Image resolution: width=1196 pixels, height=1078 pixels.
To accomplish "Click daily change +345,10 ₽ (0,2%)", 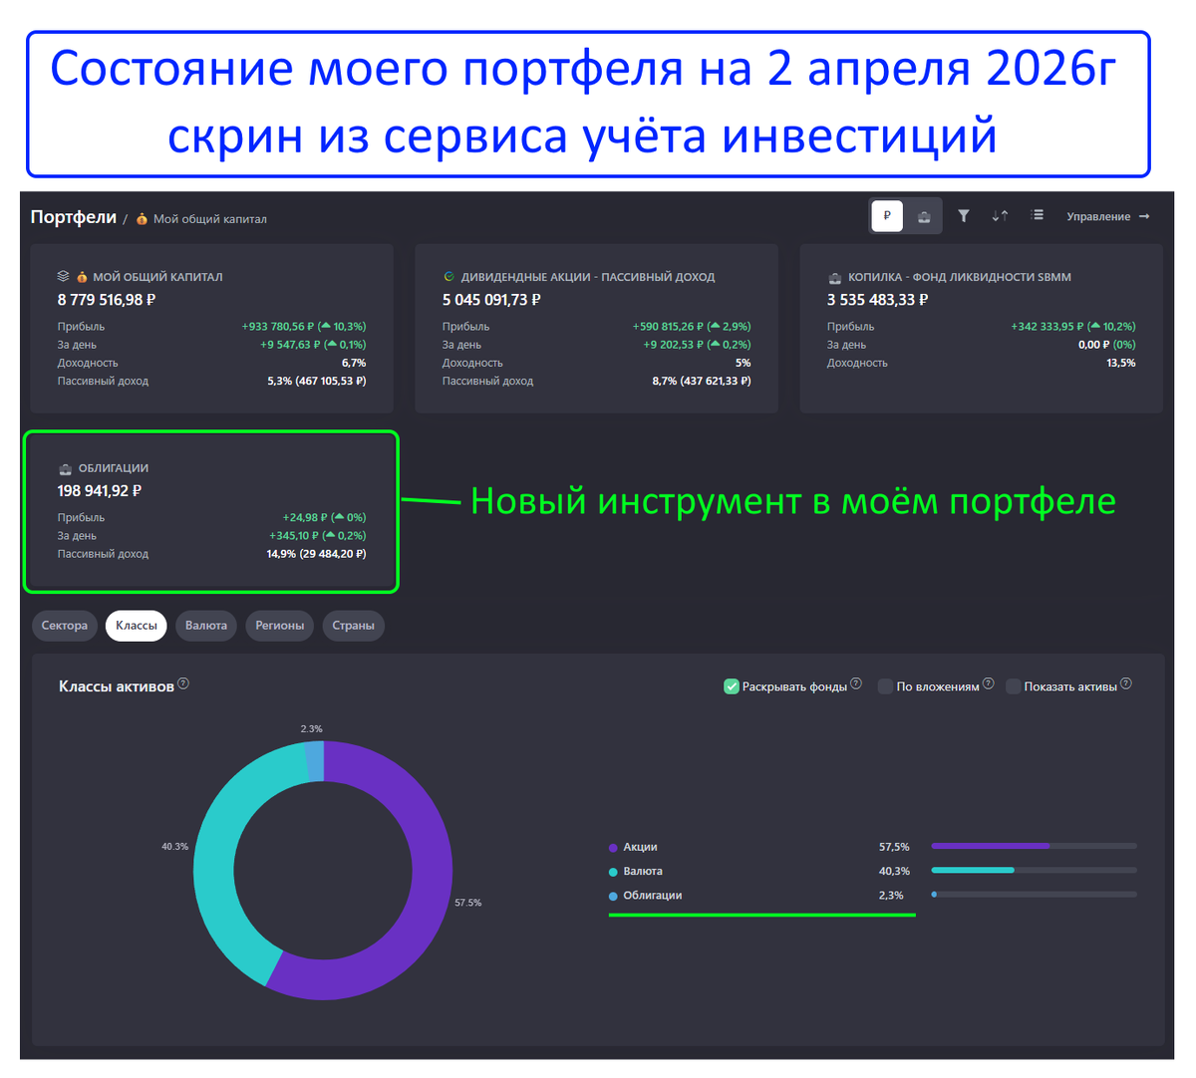I will pos(318,536).
